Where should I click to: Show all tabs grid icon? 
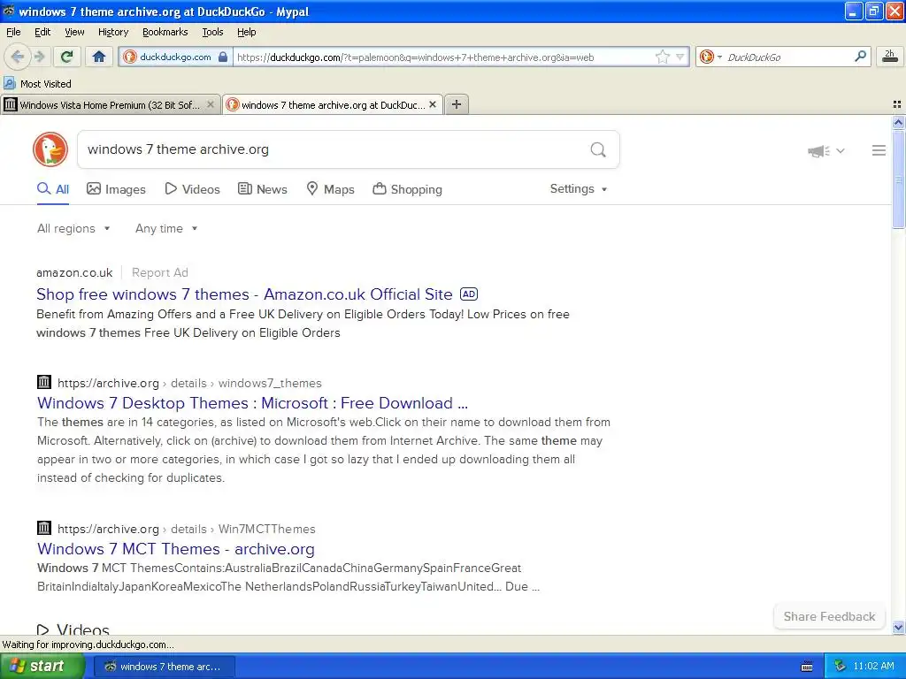click(x=897, y=104)
